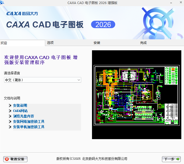This screenshot has width=184, height=164.
Task: Click the arrow icon beside 浏览光盘内容
Action: [10, 116]
